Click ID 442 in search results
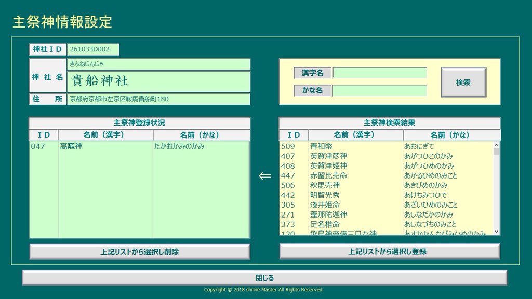Viewport: 532px width, 299px height. 288,195
